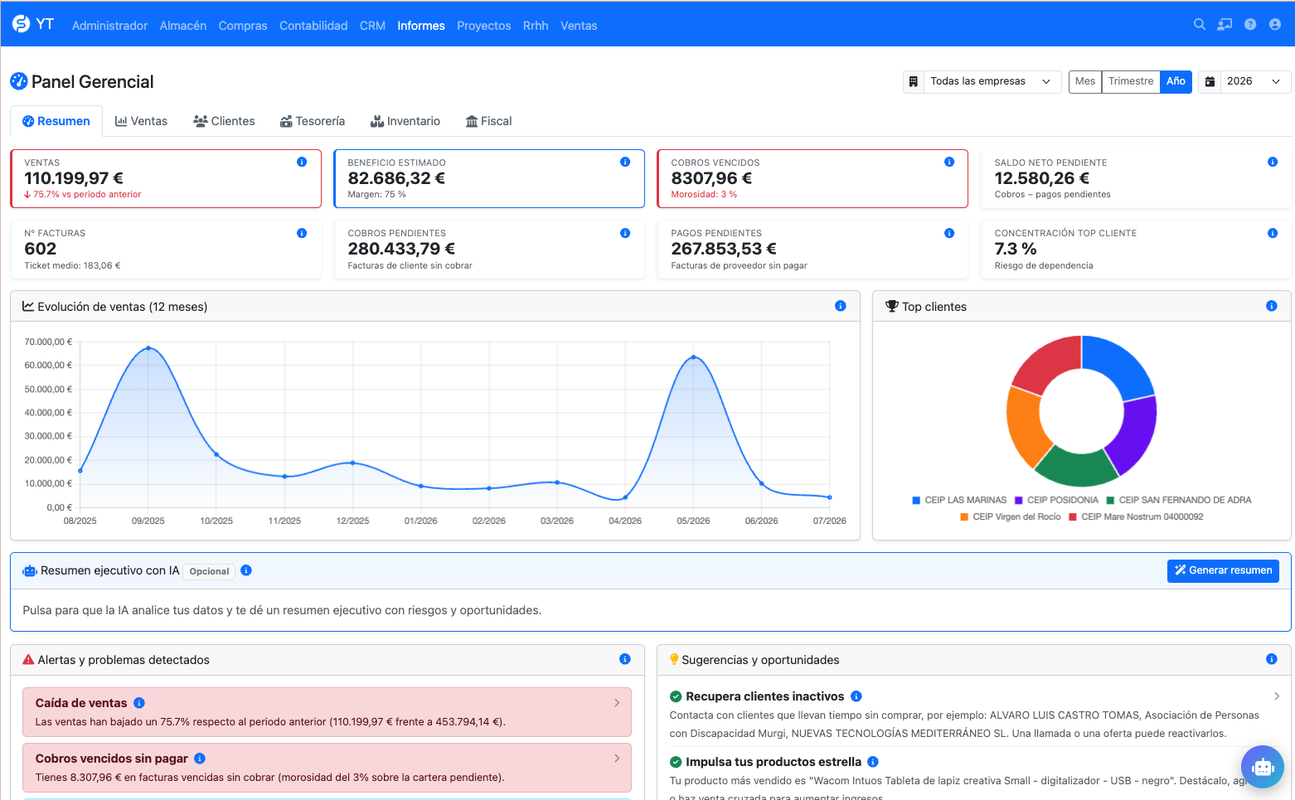Image resolution: width=1295 pixels, height=800 pixels.
Task: Open the Contabilidad menu
Action: point(313,26)
